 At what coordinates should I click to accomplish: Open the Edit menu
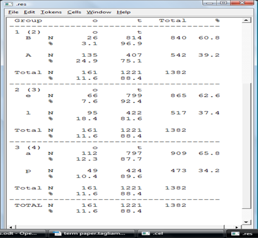coord(29,12)
